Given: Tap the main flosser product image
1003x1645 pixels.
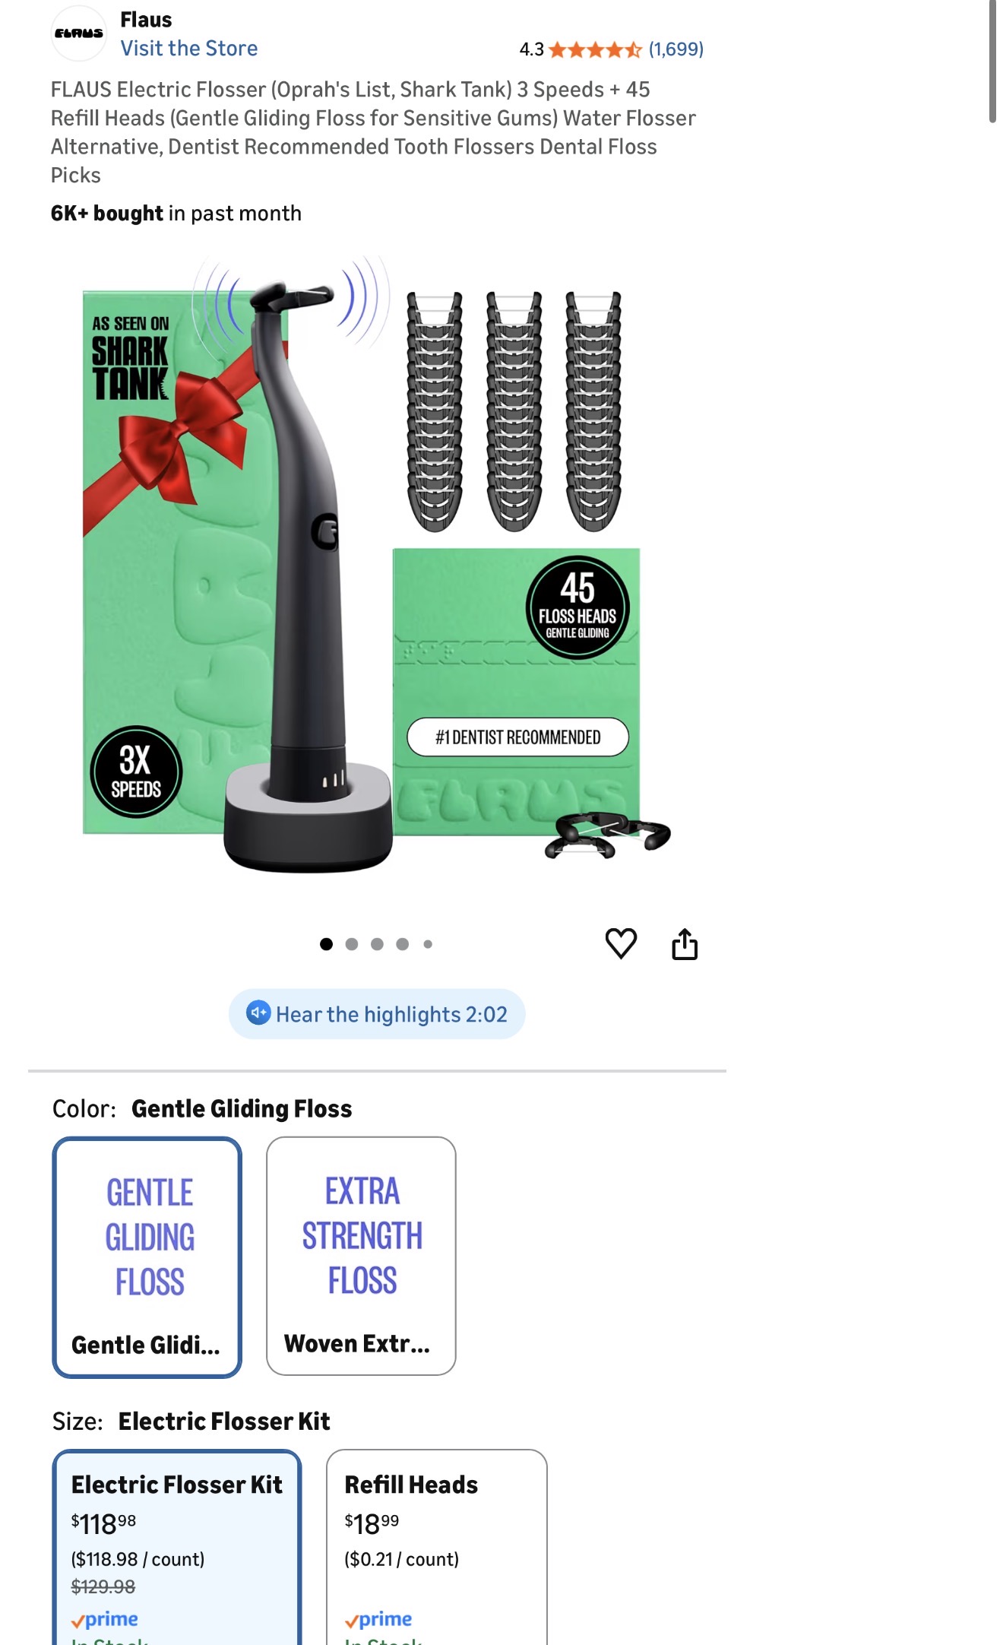Looking at the screenshot, I should click(x=376, y=564).
